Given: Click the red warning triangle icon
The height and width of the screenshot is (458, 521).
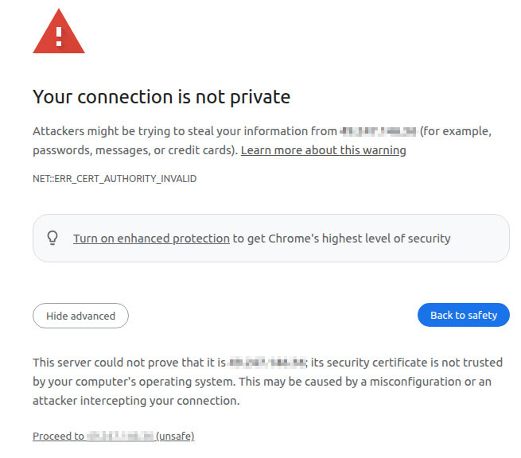Looking at the screenshot, I should [x=59, y=32].
